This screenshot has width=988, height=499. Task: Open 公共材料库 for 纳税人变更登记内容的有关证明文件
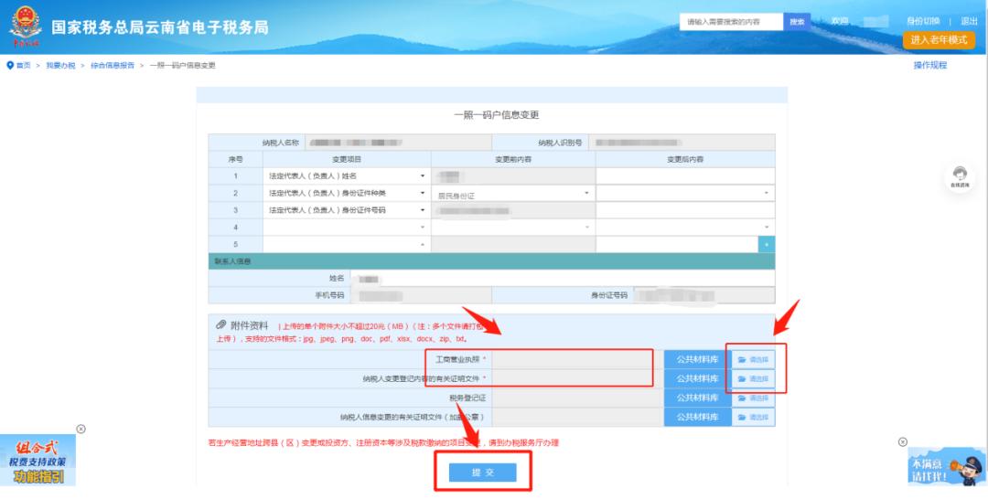697,378
